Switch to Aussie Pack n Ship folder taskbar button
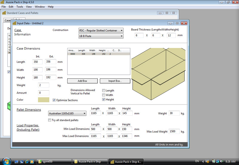 coord(90,162)
